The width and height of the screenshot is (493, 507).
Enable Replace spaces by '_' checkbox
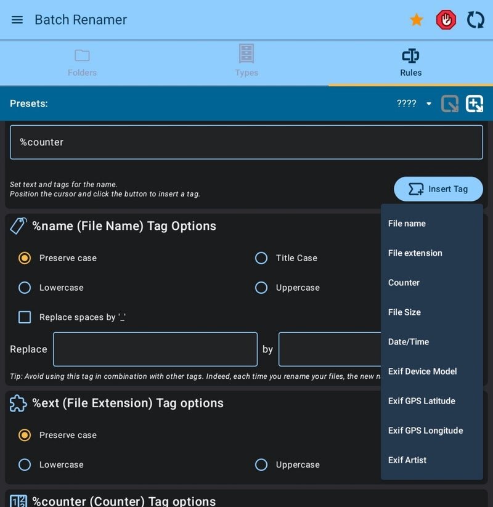coord(25,317)
